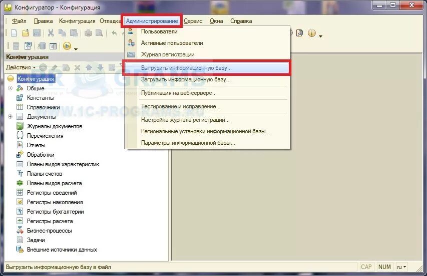Open the Действия dropdown in the configuration panel

[x=21, y=67]
